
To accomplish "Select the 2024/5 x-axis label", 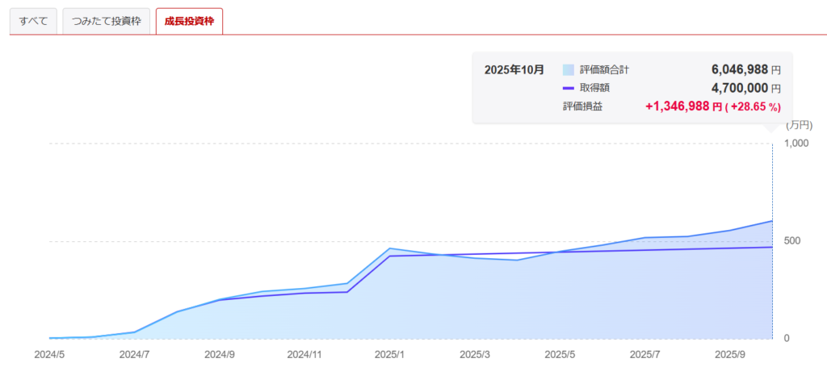I will click(x=50, y=353).
